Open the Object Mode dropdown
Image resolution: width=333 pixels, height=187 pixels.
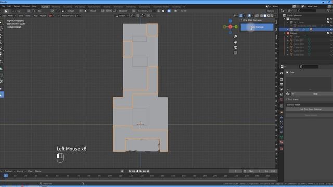[x=8, y=16]
